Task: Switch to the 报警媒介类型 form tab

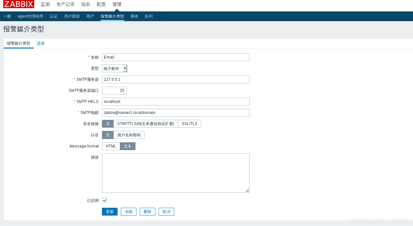Action: (x=19, y=43)
